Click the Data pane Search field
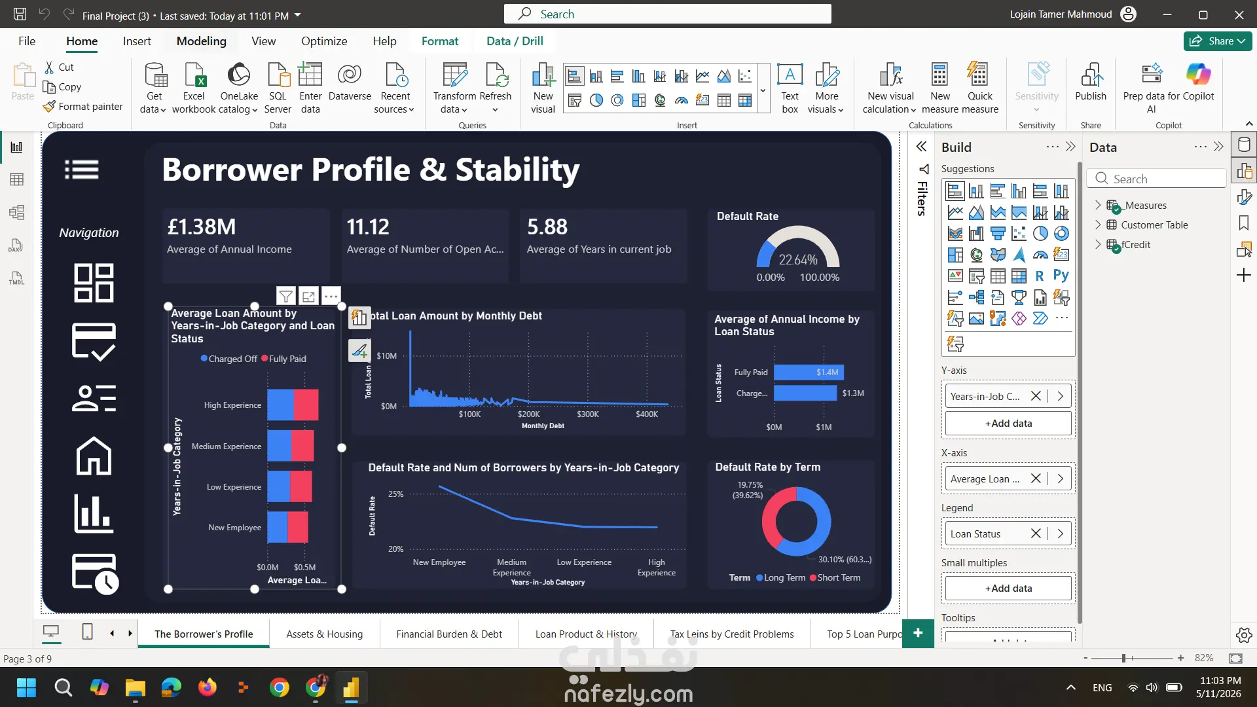Screen dimensions: 1257x707 (x=1156, y=179)
